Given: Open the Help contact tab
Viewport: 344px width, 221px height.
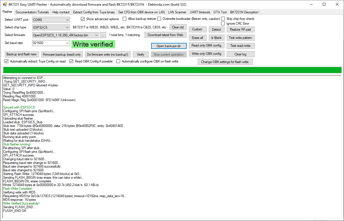Looking at the screenshot, I should 61,12.
